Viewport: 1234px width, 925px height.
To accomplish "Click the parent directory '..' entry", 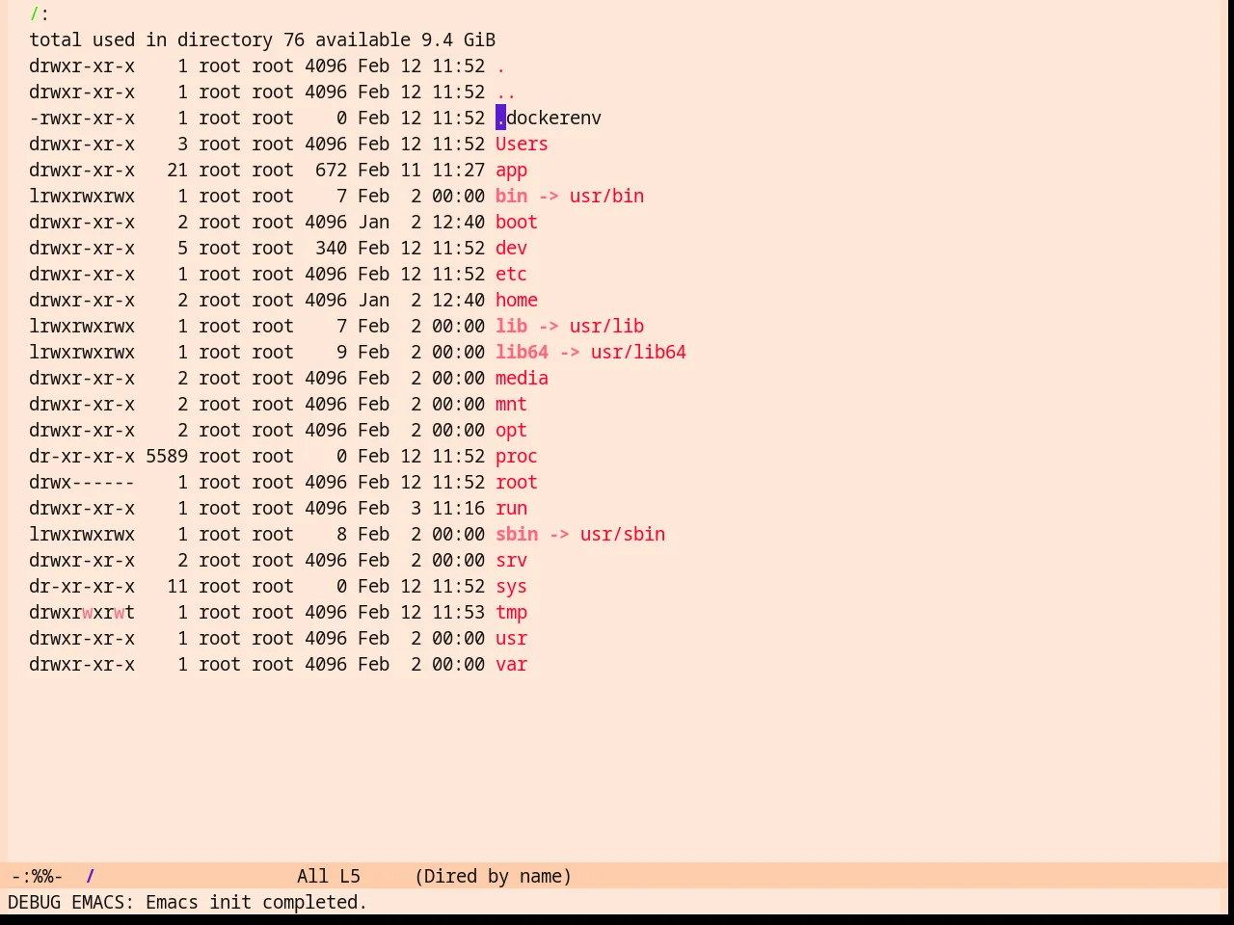I will click(x=506, y=92).
